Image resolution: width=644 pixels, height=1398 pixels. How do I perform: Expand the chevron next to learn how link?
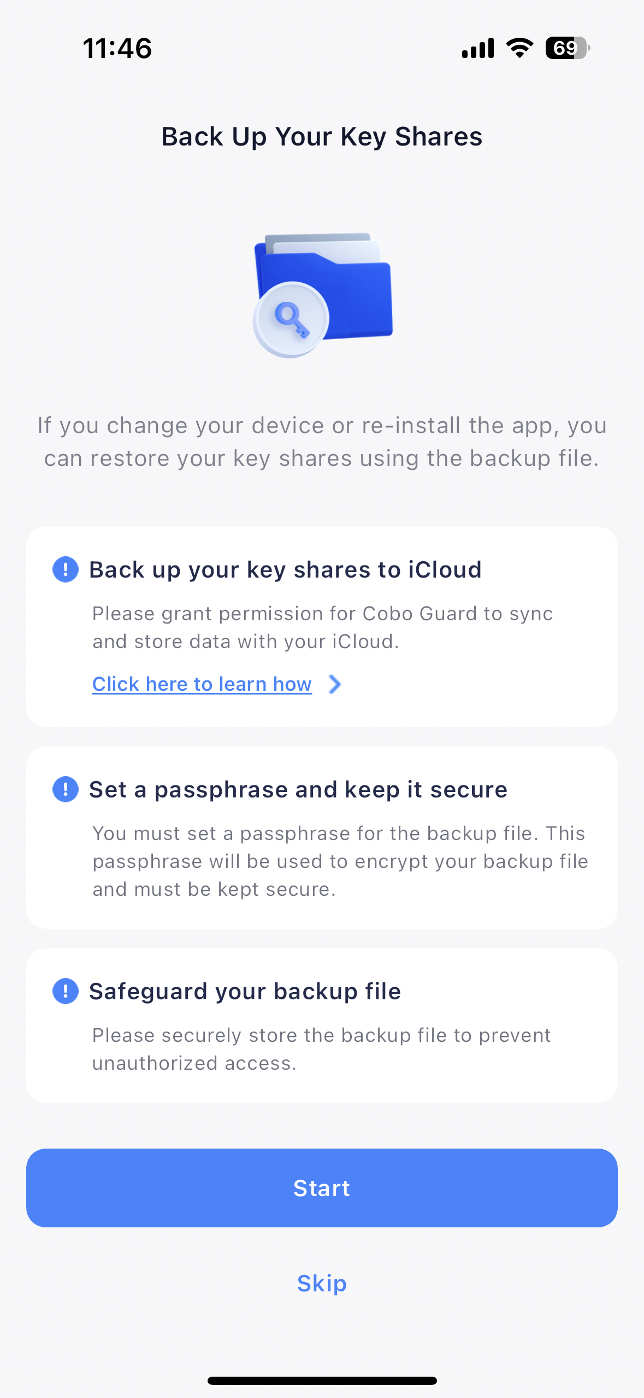(x=335, y=684)
